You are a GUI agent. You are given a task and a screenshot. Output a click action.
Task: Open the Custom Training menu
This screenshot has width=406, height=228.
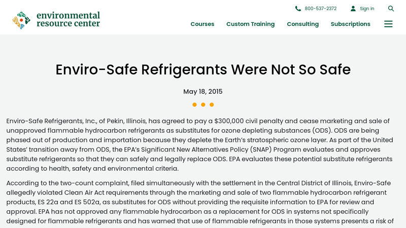(250, 24)
